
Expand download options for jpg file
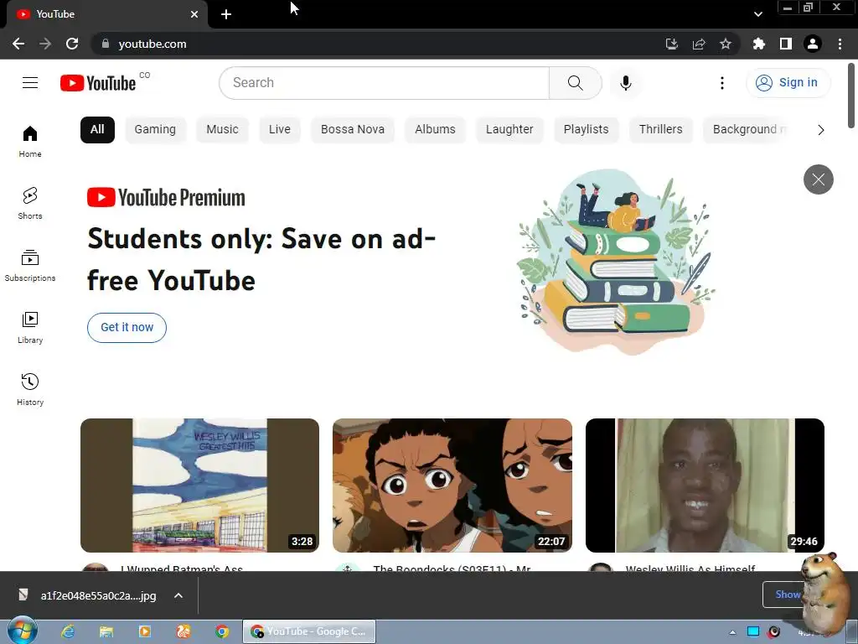coord(178,595)
